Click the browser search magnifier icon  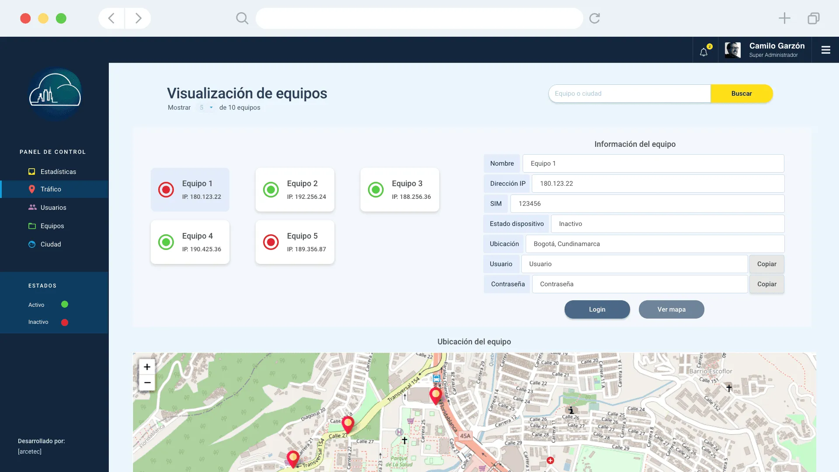click(x=242, y=18)
